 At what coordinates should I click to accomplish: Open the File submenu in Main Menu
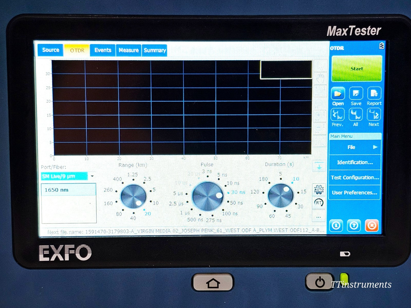point(355,147)
